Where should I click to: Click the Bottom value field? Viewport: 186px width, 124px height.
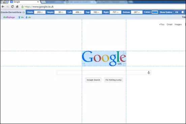tap(137, 12)
